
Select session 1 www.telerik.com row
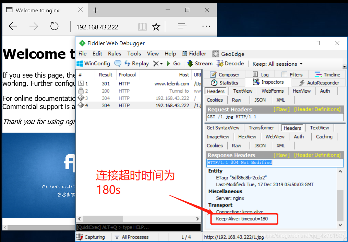click(x=139, y=84)
